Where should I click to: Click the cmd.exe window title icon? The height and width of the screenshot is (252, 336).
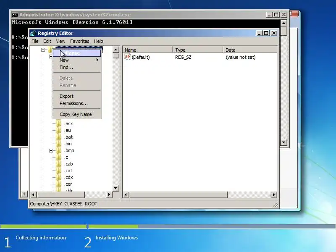point(15,15)
